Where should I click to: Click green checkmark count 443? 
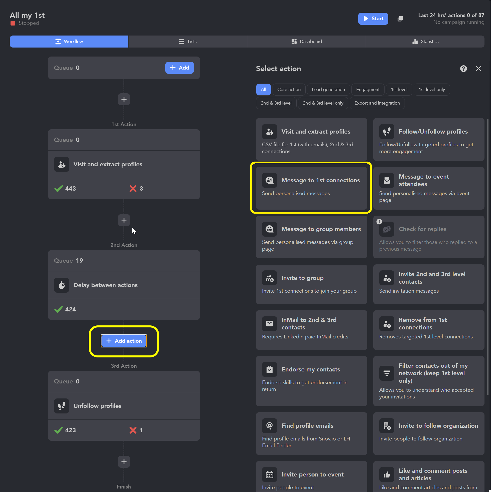pyautogui.click(x=65, y=188)
